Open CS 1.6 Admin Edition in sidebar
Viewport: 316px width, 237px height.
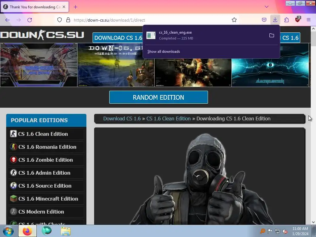pos(46,173)
